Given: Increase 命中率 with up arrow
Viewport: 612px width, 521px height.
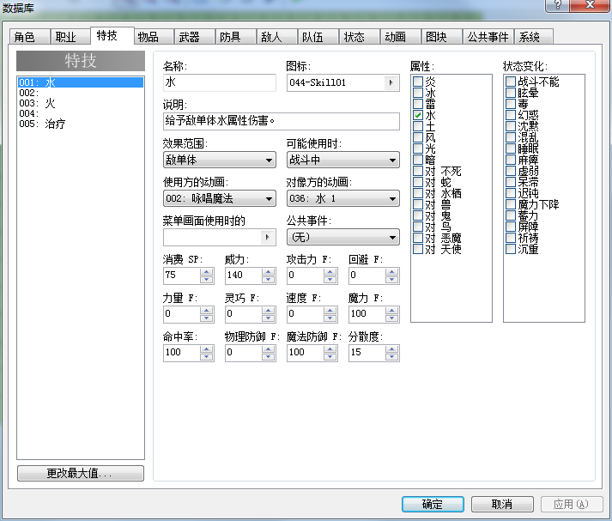Looking at the screenshot, I should (x=207, y=349).
